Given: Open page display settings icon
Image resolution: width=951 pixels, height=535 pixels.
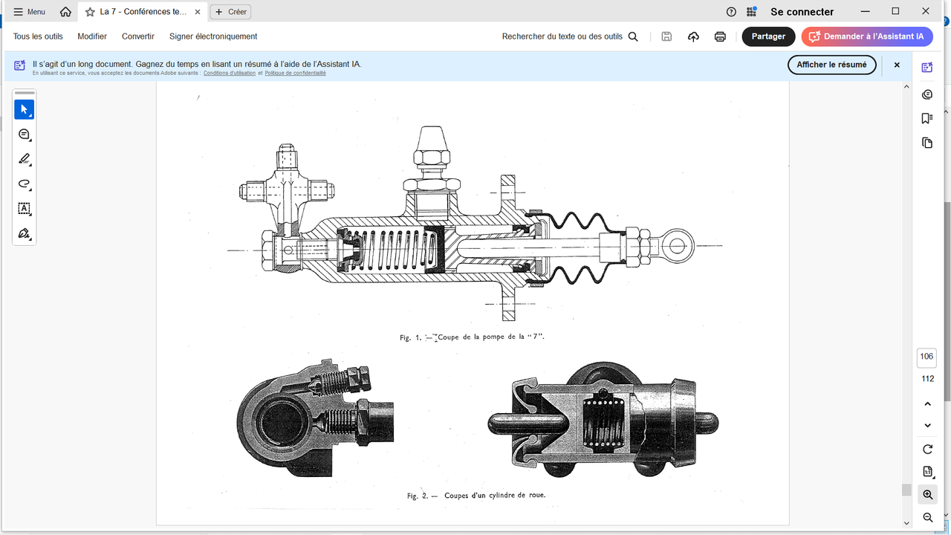Looking at the screenshot, I should (927, 472).
